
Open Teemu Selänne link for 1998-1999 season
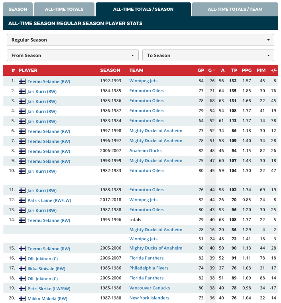pos(49,161)
